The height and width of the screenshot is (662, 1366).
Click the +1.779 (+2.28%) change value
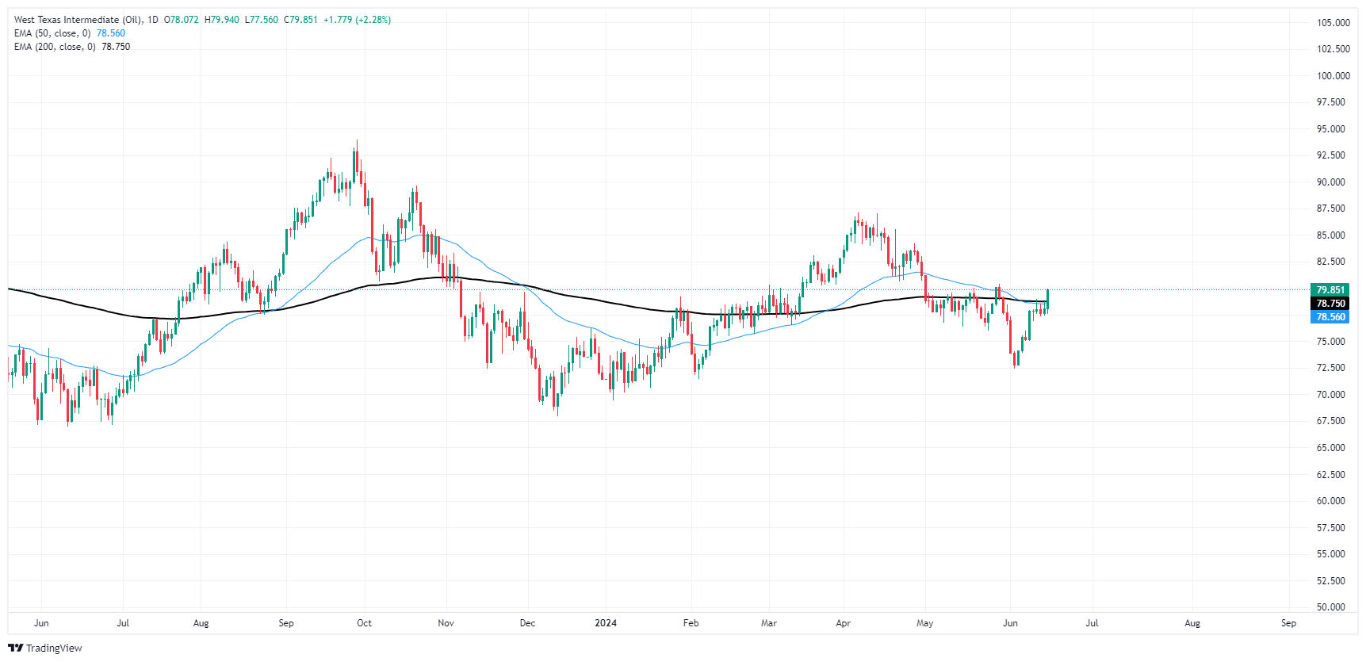[x=357, y=20]
